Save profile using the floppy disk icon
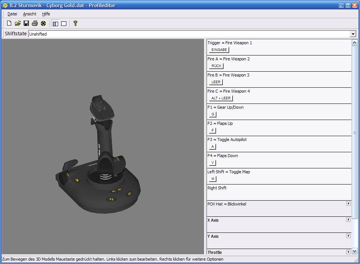The height and width of the screenshot is (264, 360). (x=26, y=23)
